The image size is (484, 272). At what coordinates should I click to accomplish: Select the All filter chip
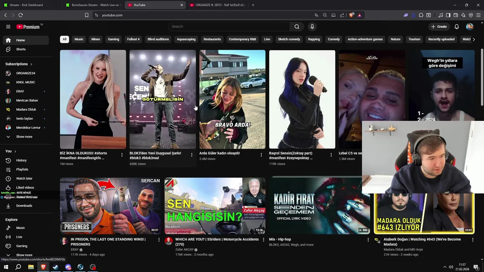click(x=64, y=39)
